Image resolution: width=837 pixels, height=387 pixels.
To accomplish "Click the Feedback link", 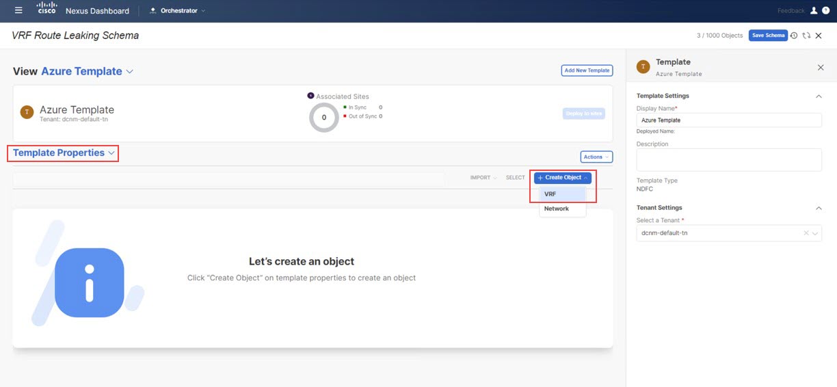I will [791, 11].
